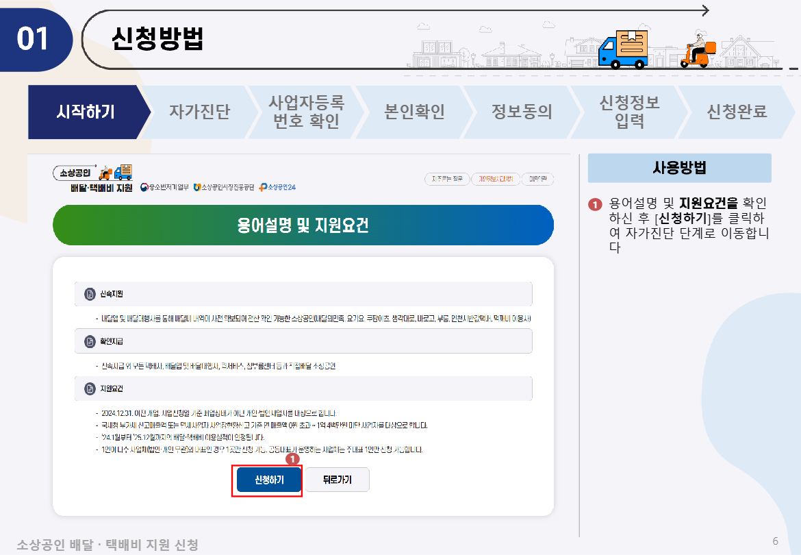Click the blue delivery truck illustration in header

623,49
